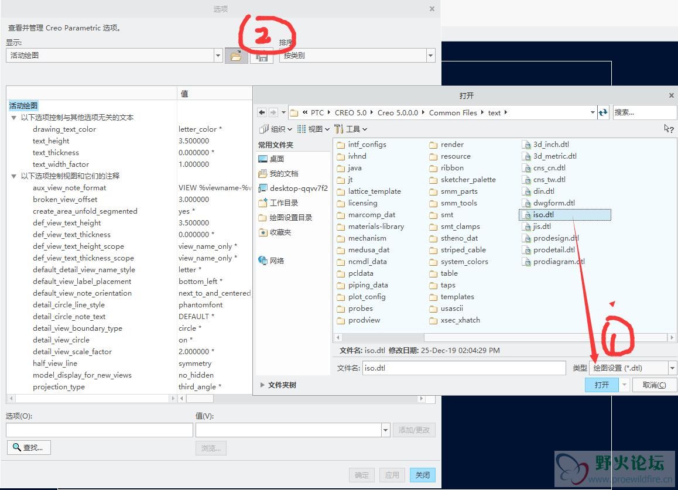
Task: Click the Close (关闭) button in Options
Action: [x=423, y=475]
